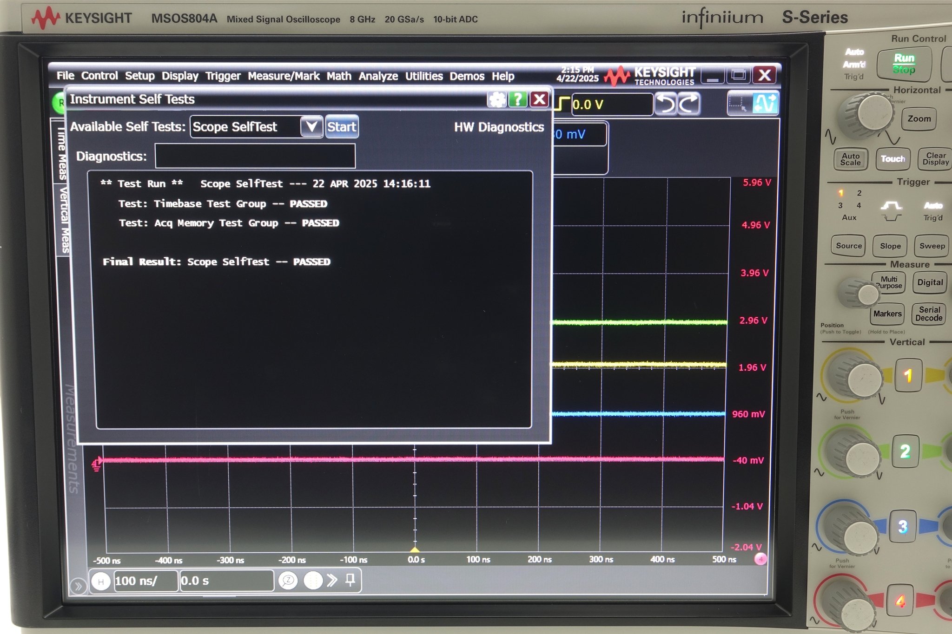Click the Redo arrow in the toolbar
This screenshot has width=952, height=634.
click(688, 104)
